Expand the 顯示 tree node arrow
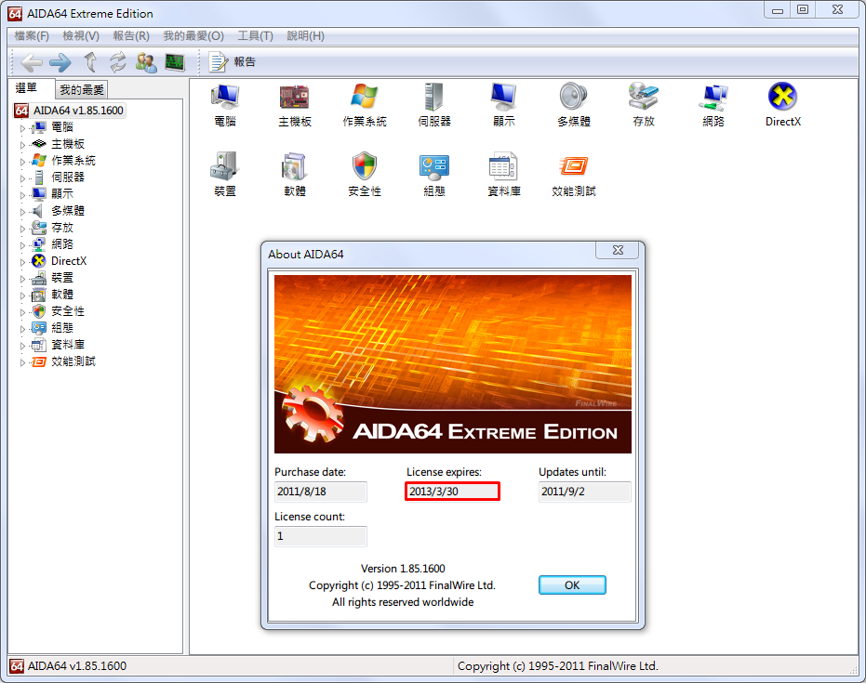Viewport: 866px width, 683px height. [22, 195]
